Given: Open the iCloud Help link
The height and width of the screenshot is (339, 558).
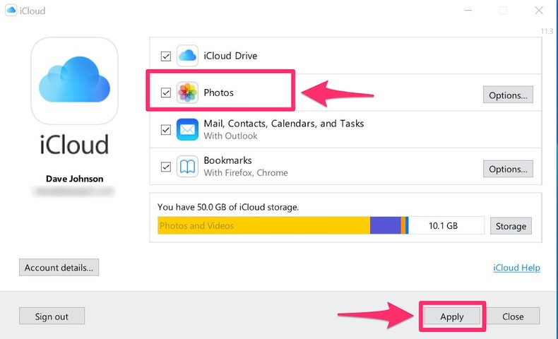Looking at the screenshot, I should coord(516,268).
